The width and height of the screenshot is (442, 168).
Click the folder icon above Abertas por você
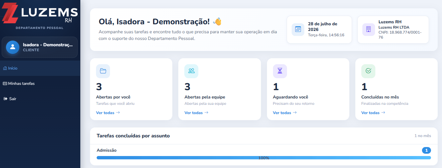point(103,71)
